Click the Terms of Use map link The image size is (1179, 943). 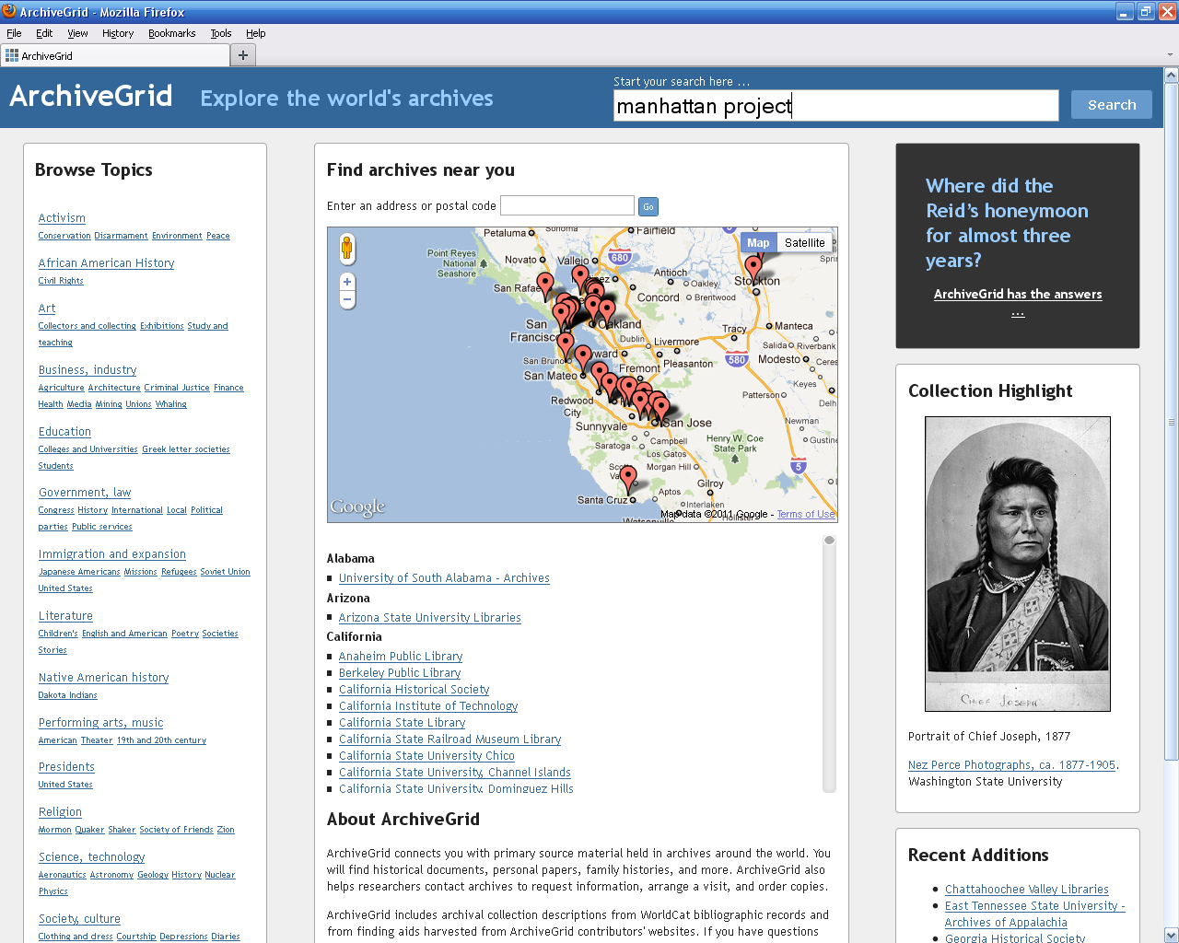pyautogui.click(x=806, y=515)
